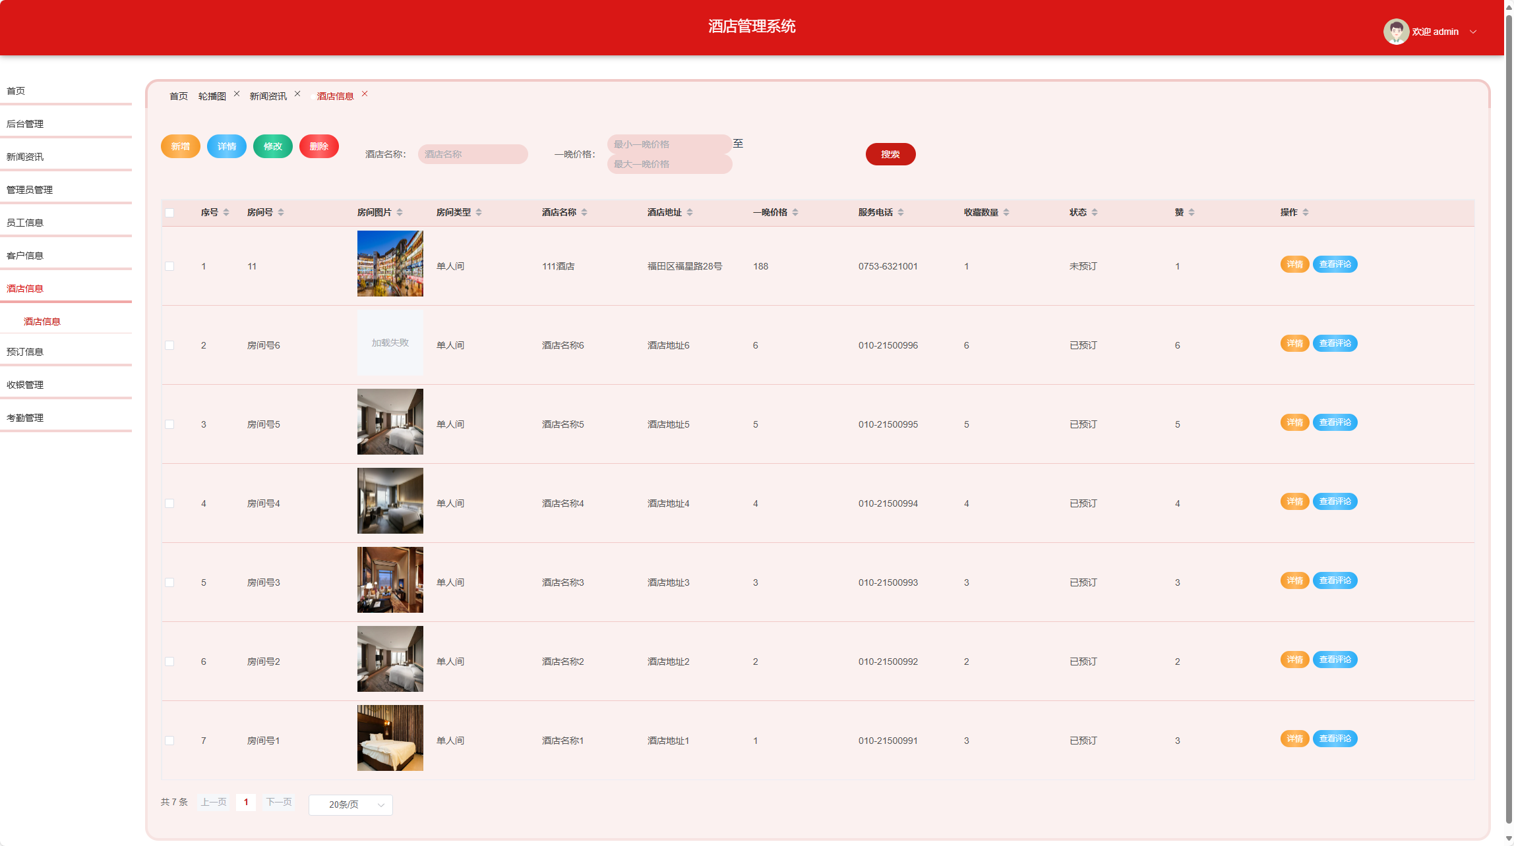Sort by 状态 column arrows
The height and width of the screenshot is (846, 1514).
point(1095,212)
